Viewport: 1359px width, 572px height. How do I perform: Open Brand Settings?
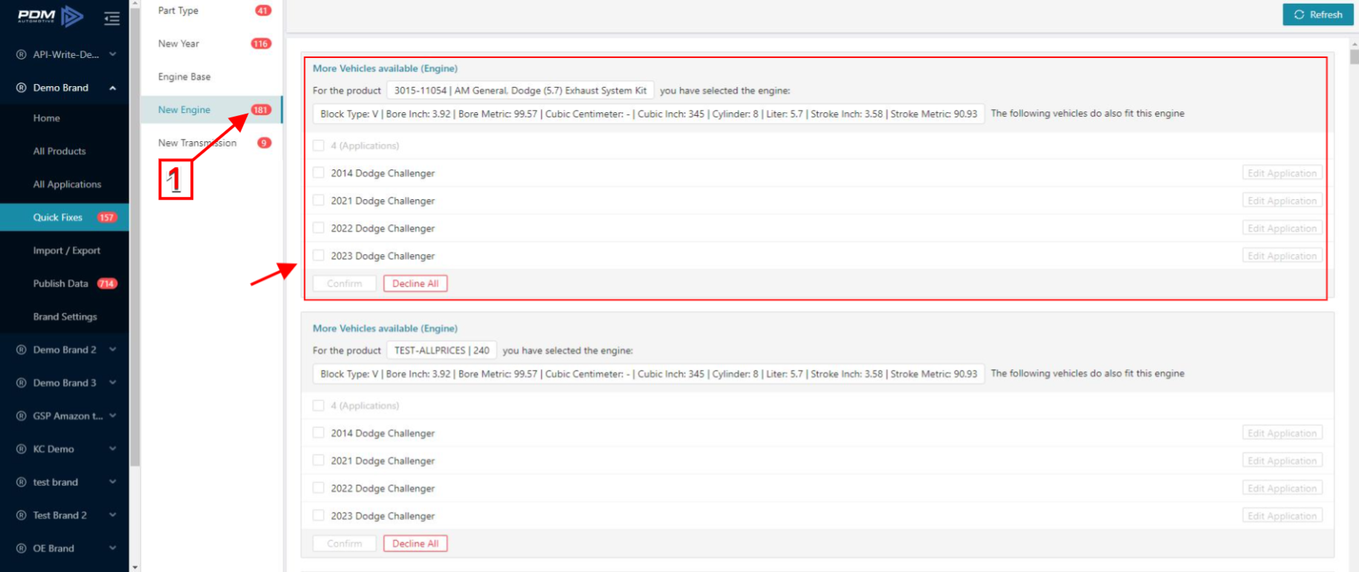tap(65, 317)
